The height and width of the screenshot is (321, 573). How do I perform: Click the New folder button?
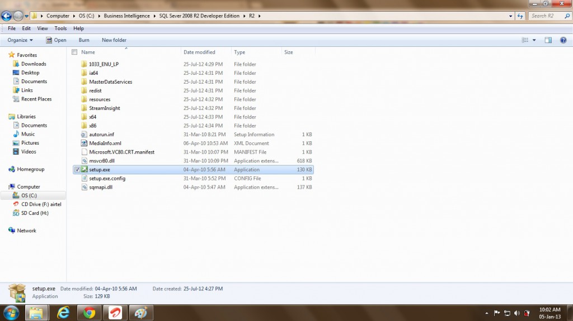(114, 40)
